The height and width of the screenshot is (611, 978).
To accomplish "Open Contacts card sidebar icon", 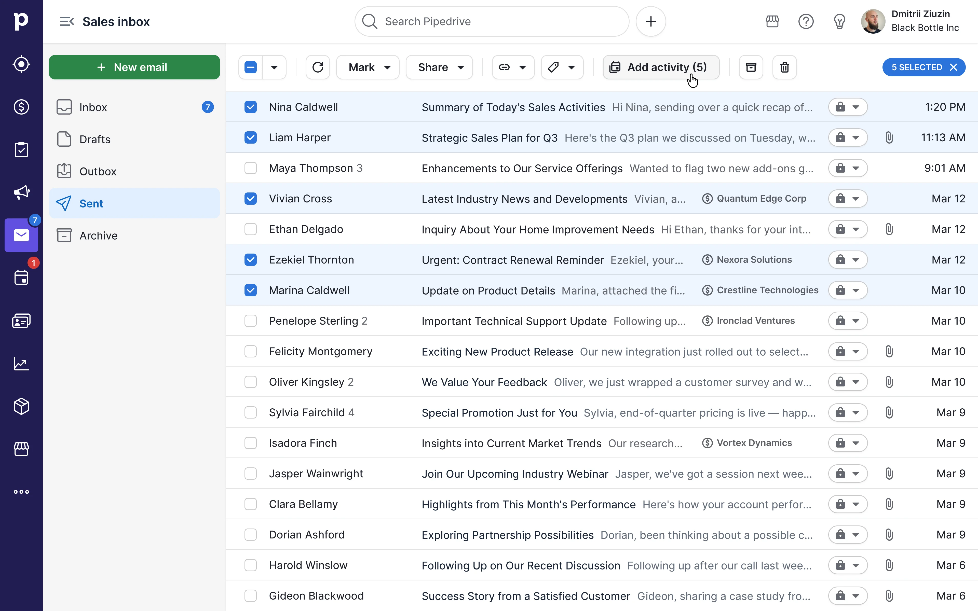I will (21, 321).
